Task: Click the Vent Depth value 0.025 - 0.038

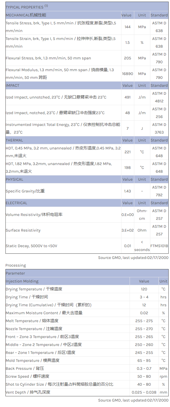Action: point(144,392)
